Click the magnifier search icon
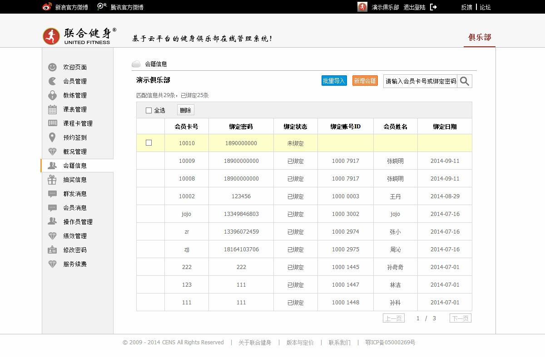Screen dimensions: 545x357 [x=464, y=81]
